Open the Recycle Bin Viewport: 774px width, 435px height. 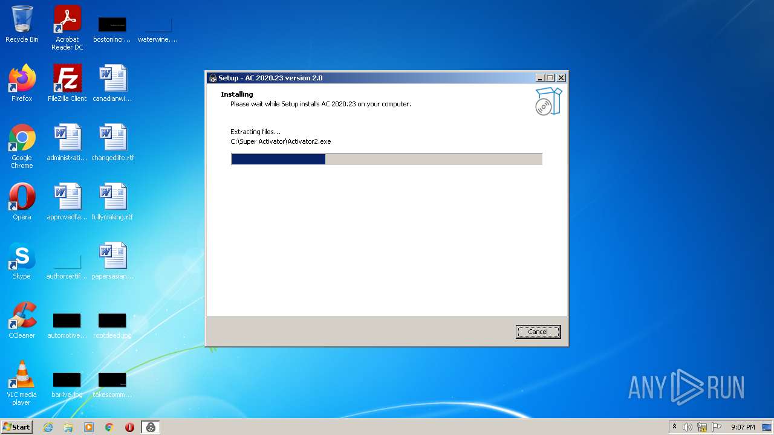coord(22,25)
